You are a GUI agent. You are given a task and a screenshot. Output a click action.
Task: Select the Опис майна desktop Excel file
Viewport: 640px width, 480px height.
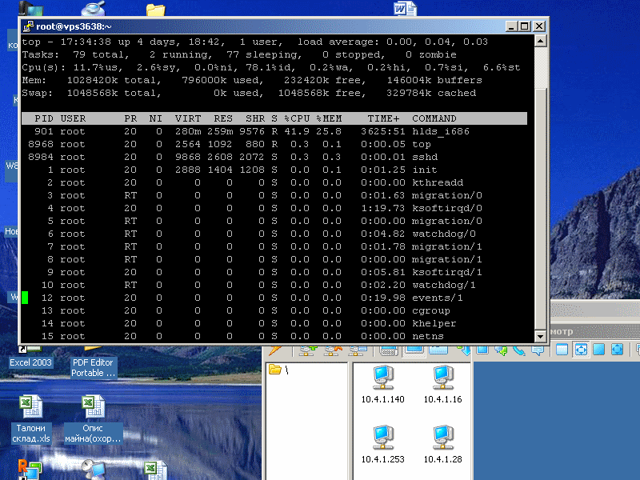coord(93,419)
